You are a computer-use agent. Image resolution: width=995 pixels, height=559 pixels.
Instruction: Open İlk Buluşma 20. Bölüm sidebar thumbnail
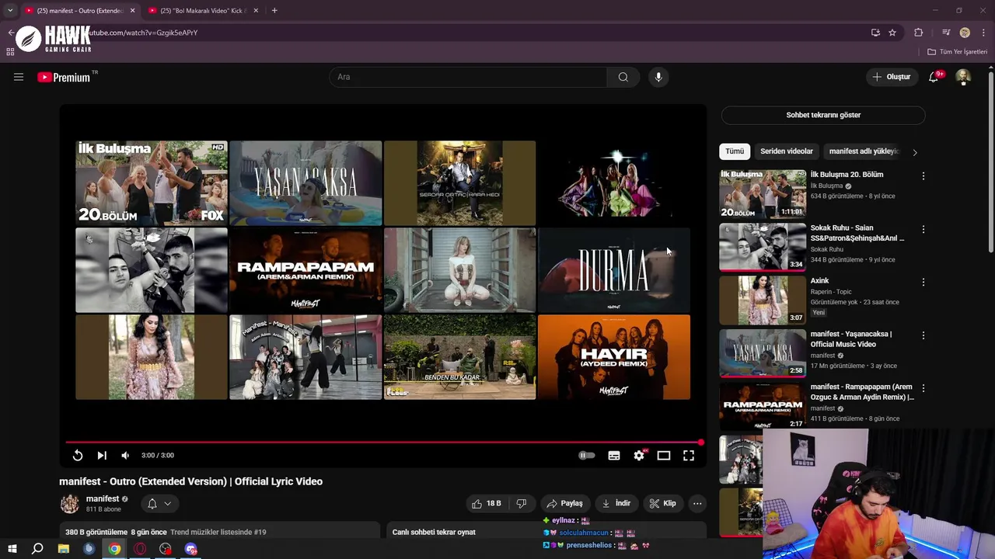(x=763, y=193)
